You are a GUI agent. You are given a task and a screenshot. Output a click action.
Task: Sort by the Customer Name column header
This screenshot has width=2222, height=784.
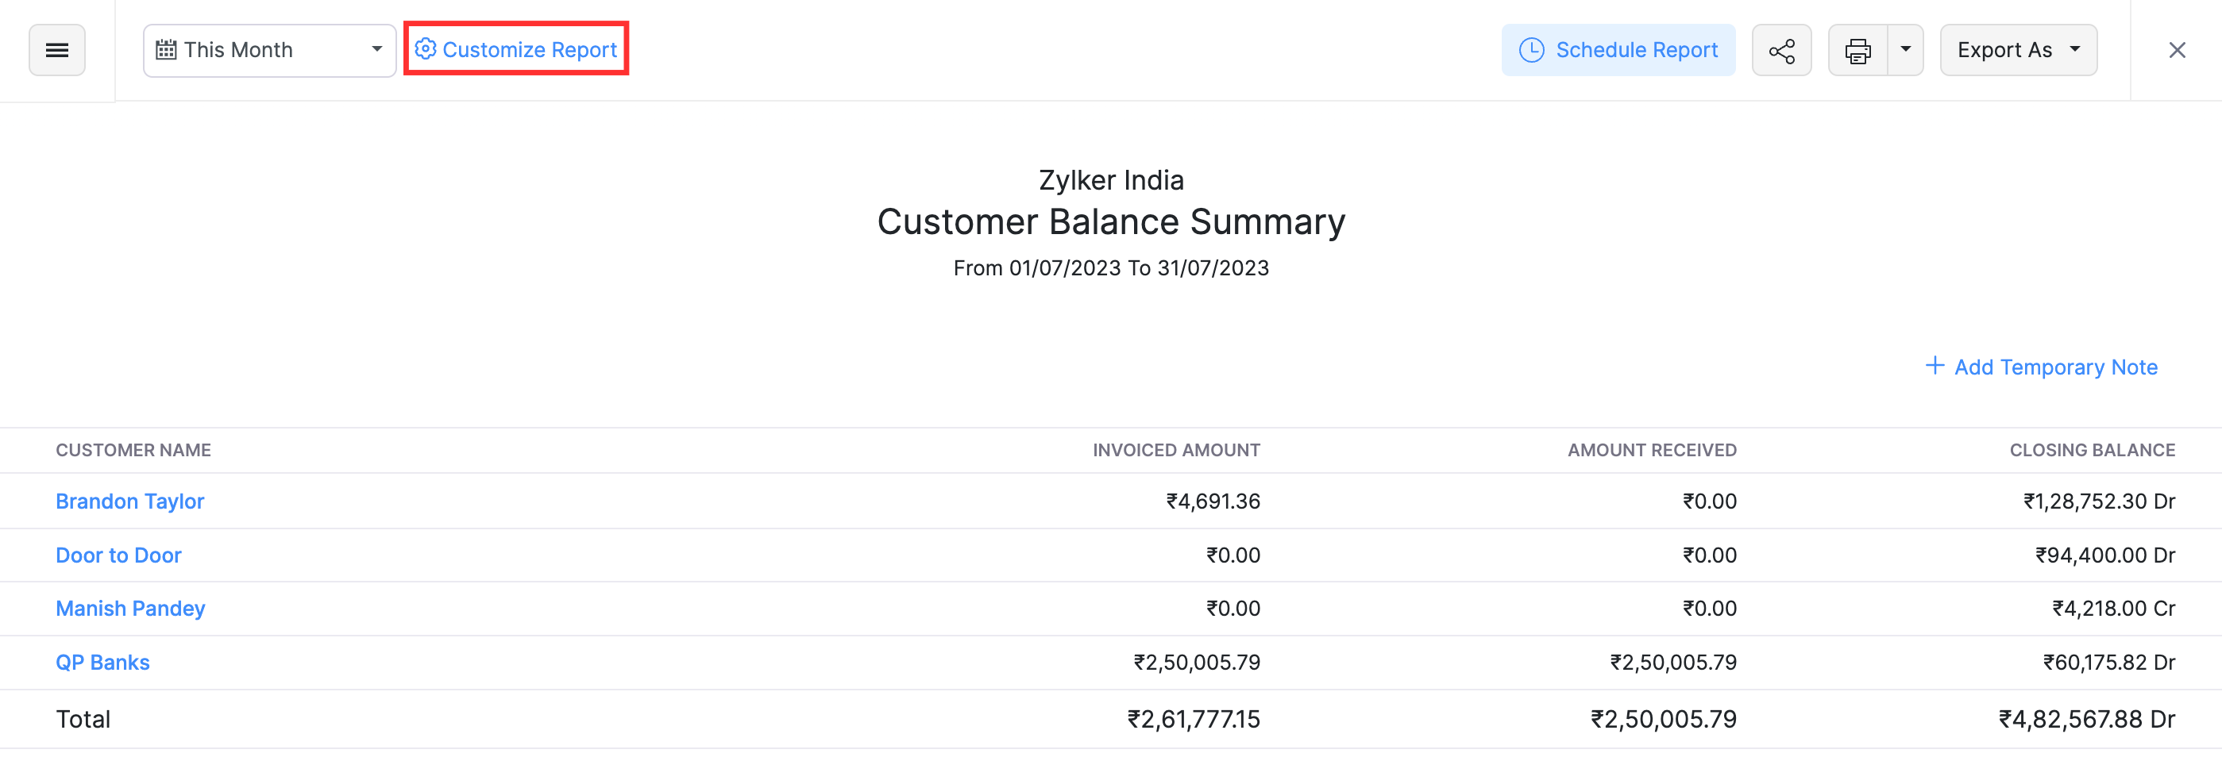coord(133,450)
